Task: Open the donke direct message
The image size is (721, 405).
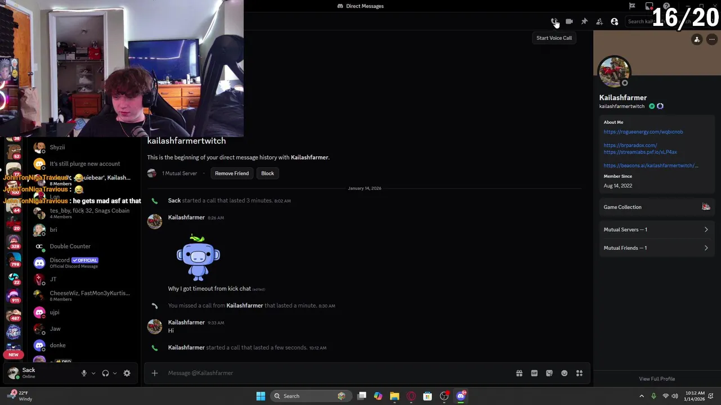Action: point(83,345)
